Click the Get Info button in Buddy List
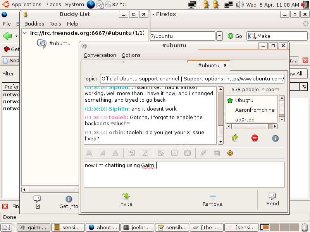The image size is (310, 232). pos(69,202)
